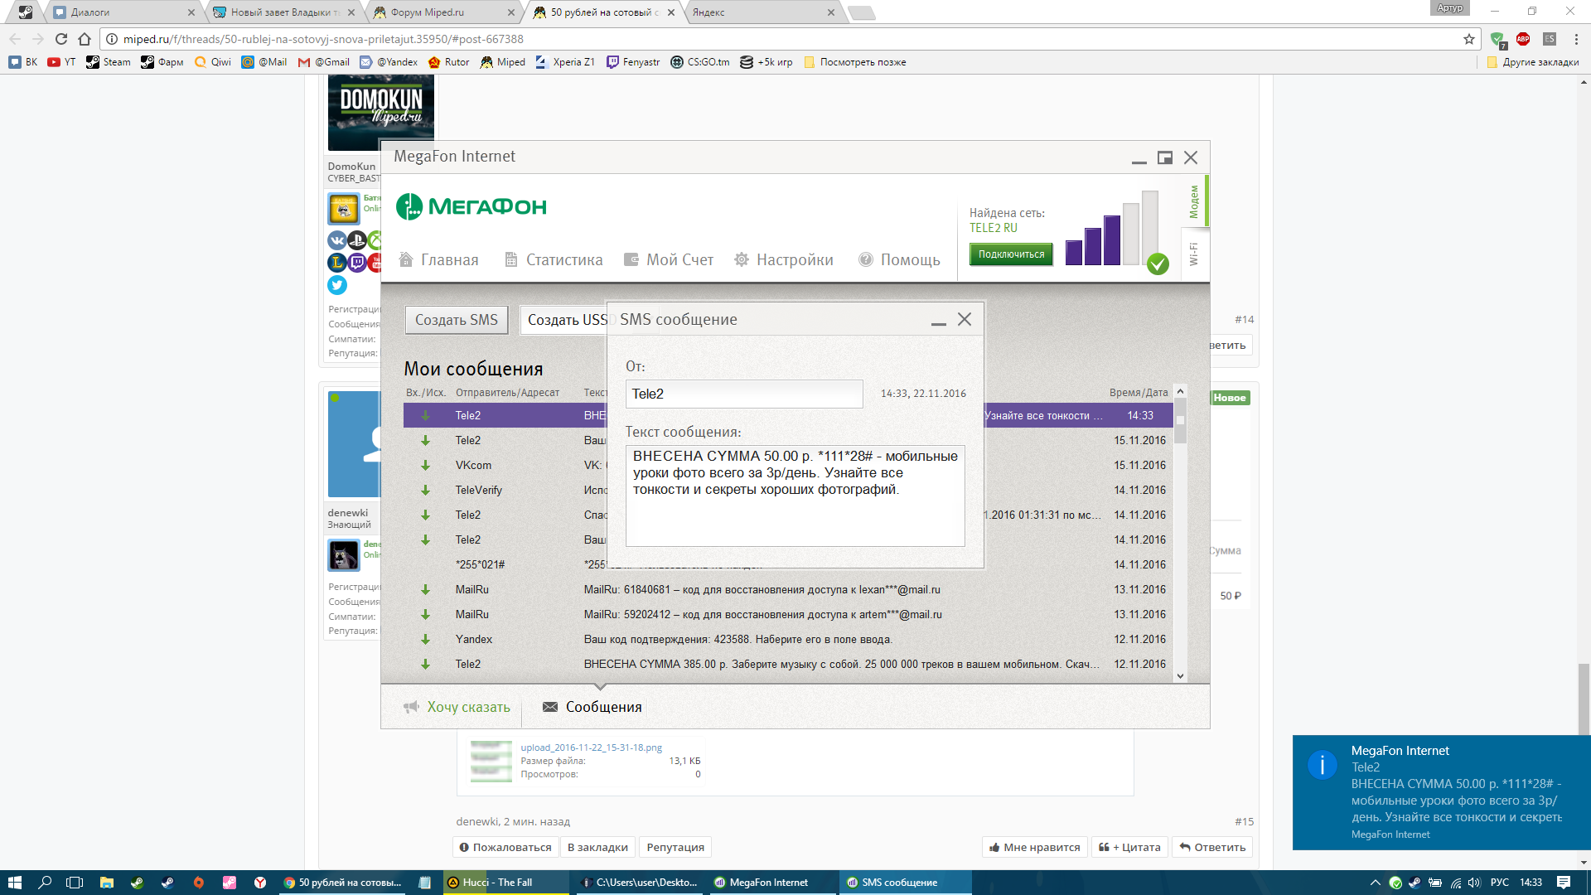Viewport: 1591px width, 895px height.
Task: Click the envelope icon beside Сообщения
Action: (x=550, y=707)
